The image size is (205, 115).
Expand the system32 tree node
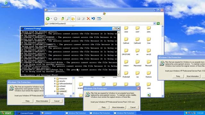(x=55, y=91)
